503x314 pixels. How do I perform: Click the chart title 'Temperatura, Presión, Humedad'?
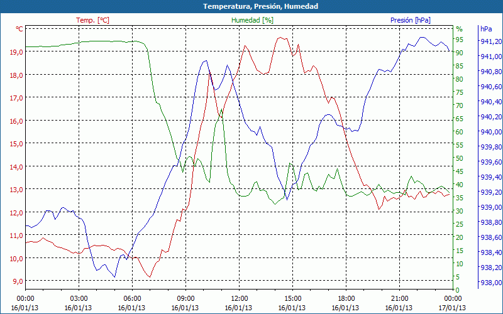260,6
